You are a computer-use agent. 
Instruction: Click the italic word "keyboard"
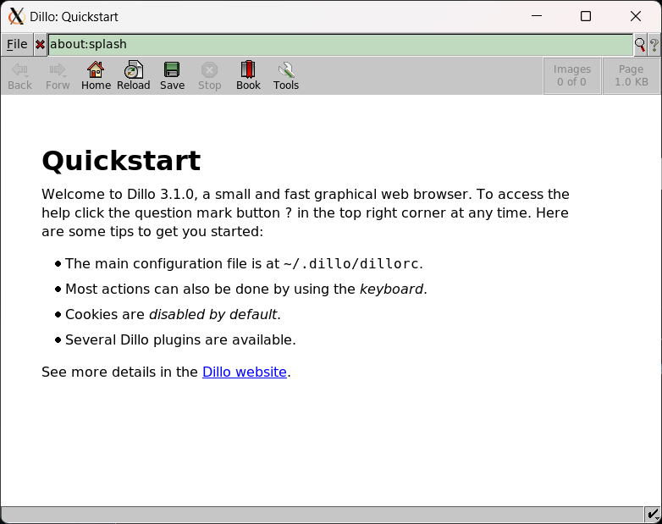coord(391,290)
